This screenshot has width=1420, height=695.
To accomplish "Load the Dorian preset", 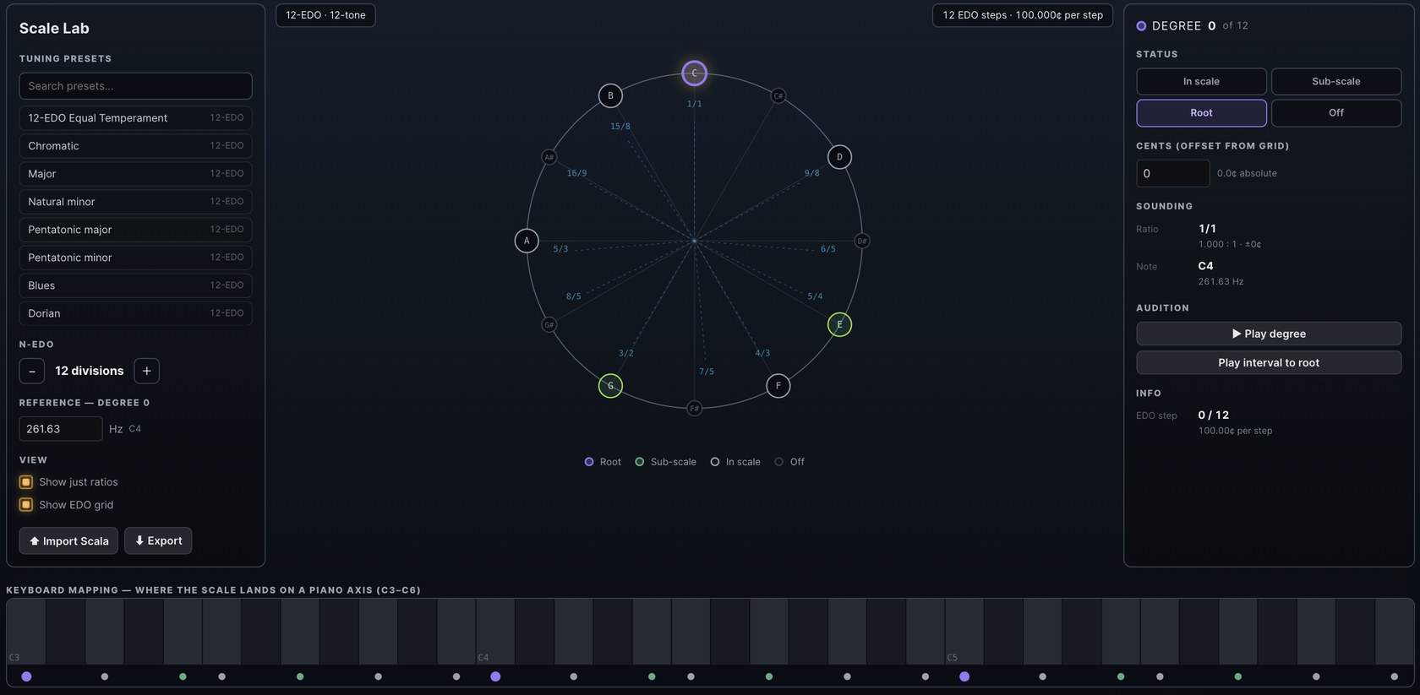I will [x=135, y=313].
